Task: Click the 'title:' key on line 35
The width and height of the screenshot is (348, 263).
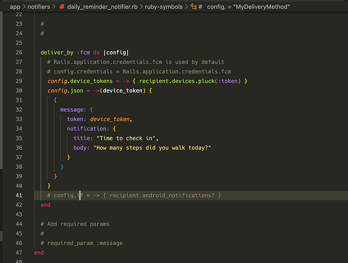Action: 83,138
